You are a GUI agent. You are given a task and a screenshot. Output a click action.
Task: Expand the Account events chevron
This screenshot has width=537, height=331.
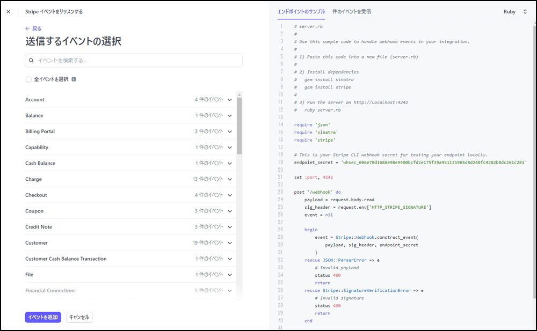230,100
